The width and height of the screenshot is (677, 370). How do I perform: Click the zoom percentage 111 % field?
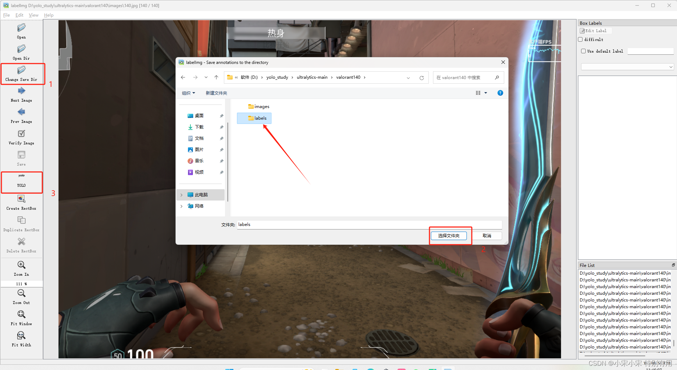click(22, 284)
